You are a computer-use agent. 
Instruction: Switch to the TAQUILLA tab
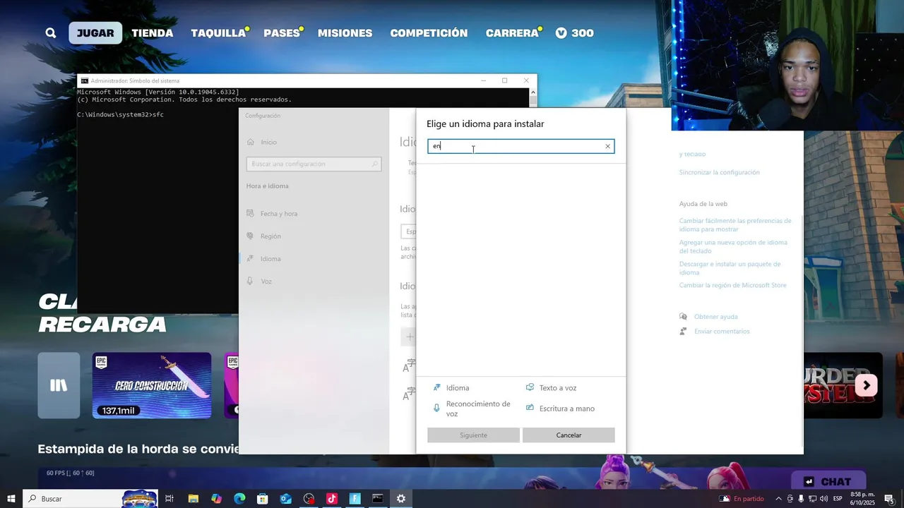pyautogui.click(x=219, y=33)
